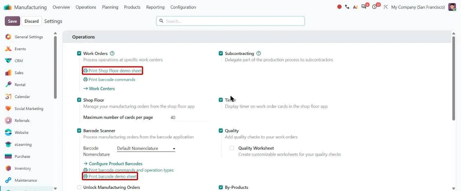The height and width of the screenshot is (191, 461).
Task: Open the My Company (San Francisco) switcher
Action: (x=418, y=7)
